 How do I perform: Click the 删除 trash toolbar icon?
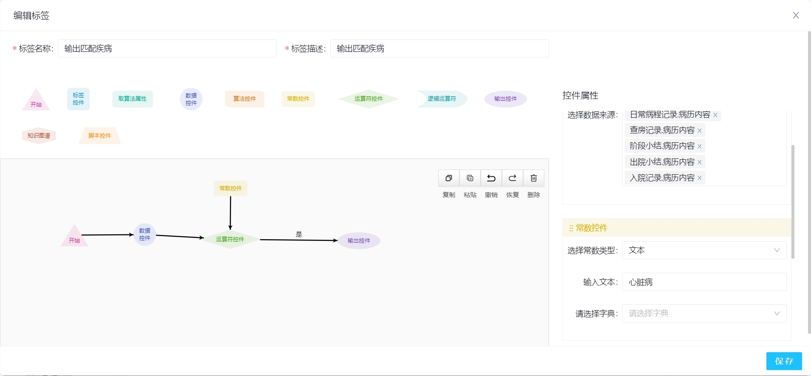tap(534, 178)
